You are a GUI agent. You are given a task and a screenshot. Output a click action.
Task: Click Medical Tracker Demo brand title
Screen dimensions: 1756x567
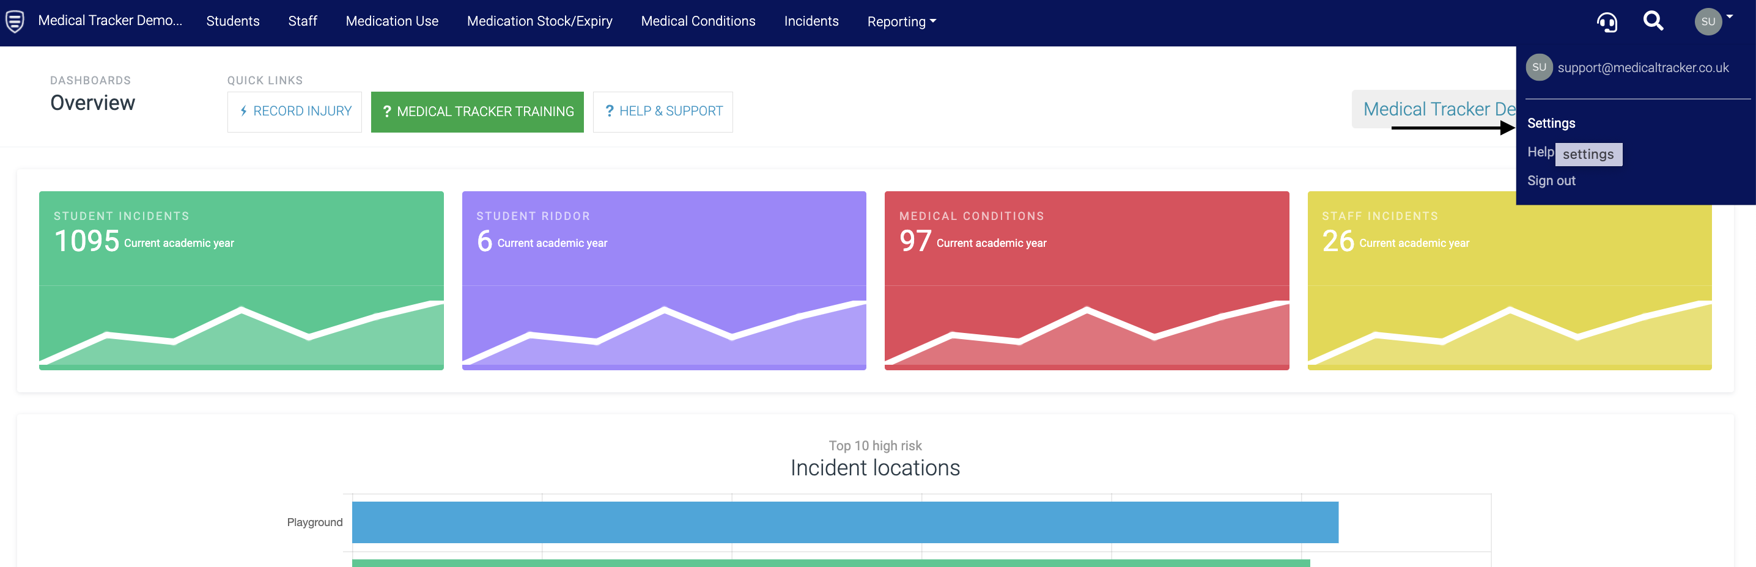(111, 20)
